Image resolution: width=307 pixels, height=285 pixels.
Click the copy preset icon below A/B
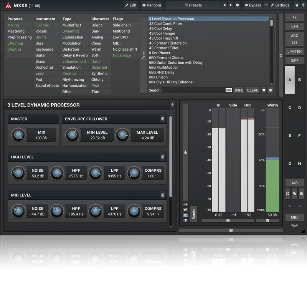(295, 194)
